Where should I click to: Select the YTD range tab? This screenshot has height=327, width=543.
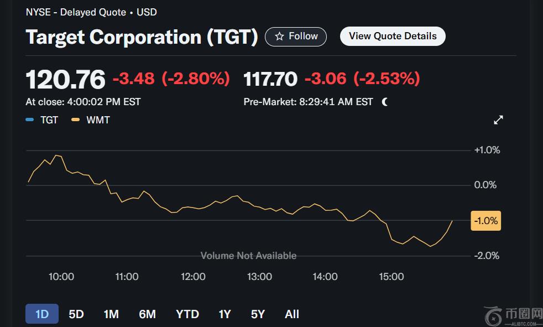tap(187, 314)
